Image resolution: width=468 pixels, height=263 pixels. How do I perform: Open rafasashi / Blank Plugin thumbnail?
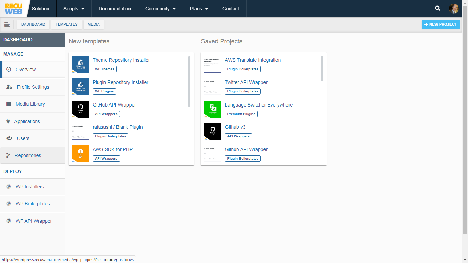[x=81, y=131]
